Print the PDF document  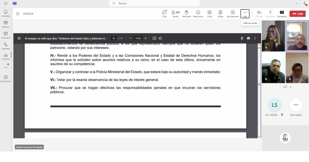[x=248, y=38]
